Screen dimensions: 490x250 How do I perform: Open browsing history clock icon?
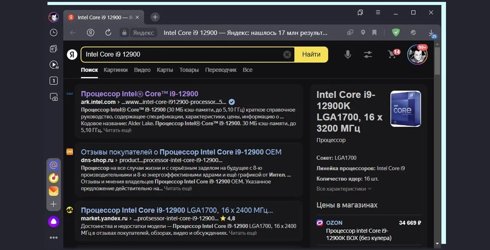[x=54, y=33]
